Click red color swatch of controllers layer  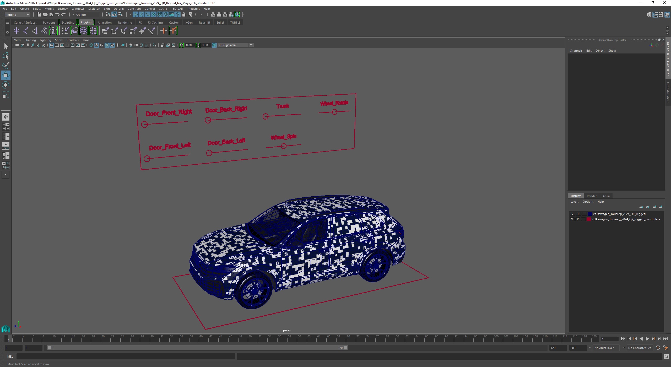589,219
